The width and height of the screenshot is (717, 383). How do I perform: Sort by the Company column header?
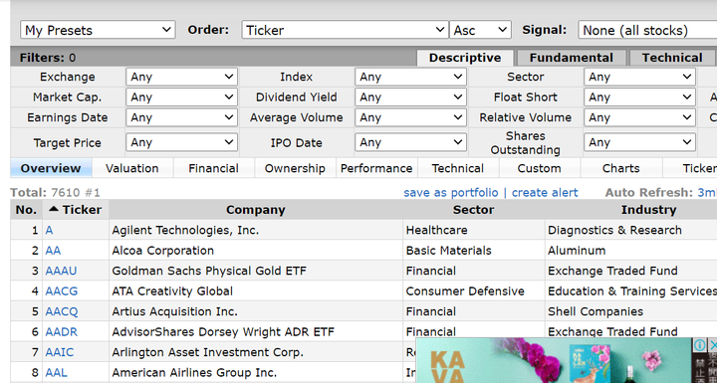256,210
